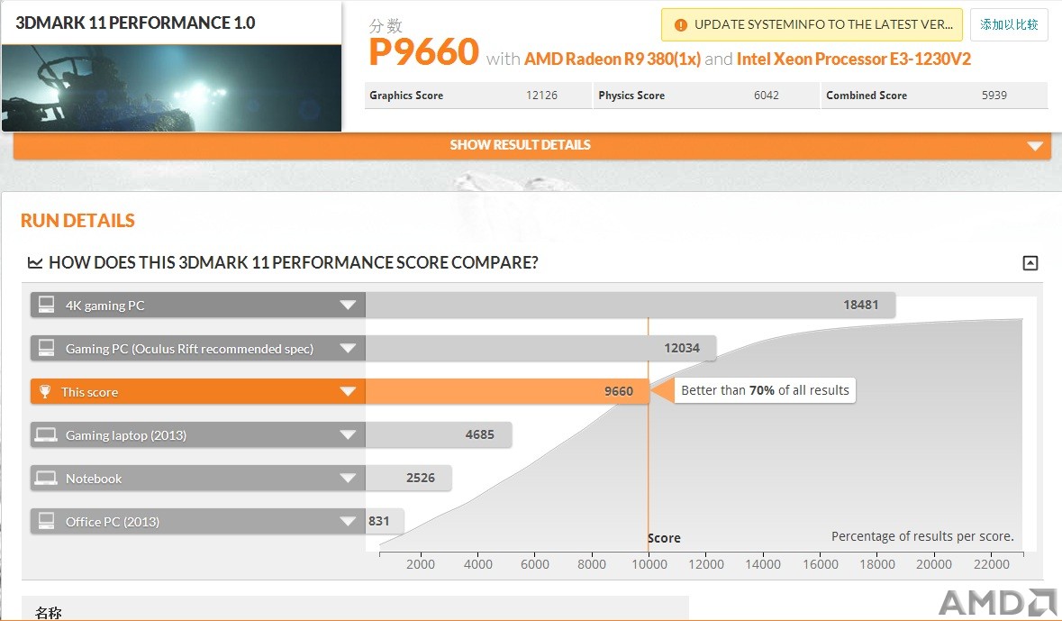This screenshot has height=621, width=1062.
Task: Click the Gaming PC score bar 12034
Action: point(540,348)
